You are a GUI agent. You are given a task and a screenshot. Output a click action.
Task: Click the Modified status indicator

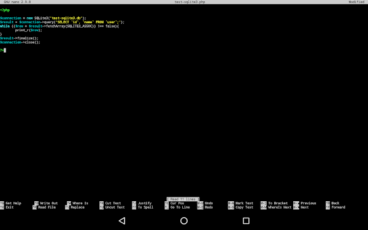pos(356,2)
